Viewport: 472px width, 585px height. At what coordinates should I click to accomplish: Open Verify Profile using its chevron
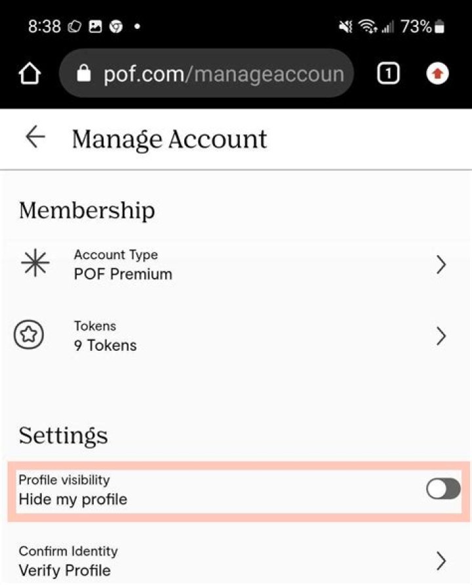441,561
